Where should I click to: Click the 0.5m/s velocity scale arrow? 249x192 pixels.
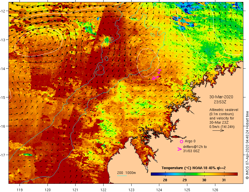(x=218, y=130)
